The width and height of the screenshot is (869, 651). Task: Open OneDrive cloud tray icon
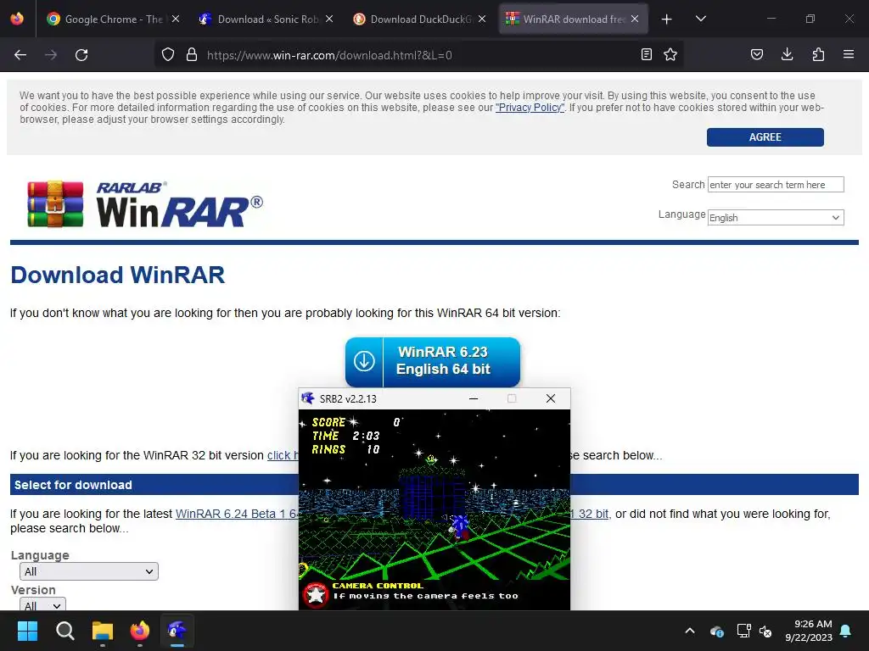click(x=716, y=631)
